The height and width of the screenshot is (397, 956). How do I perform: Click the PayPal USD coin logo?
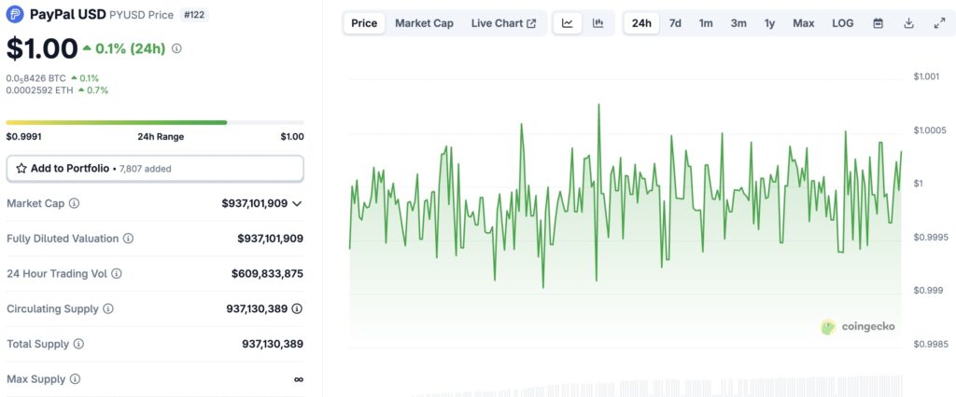click(x=15, y=15)
